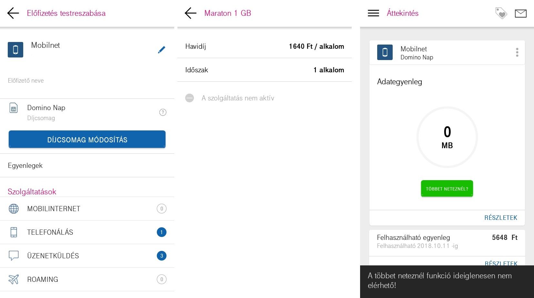
Task: Open the Mobilnet card three-dot menu
Action: coord(517,52)
